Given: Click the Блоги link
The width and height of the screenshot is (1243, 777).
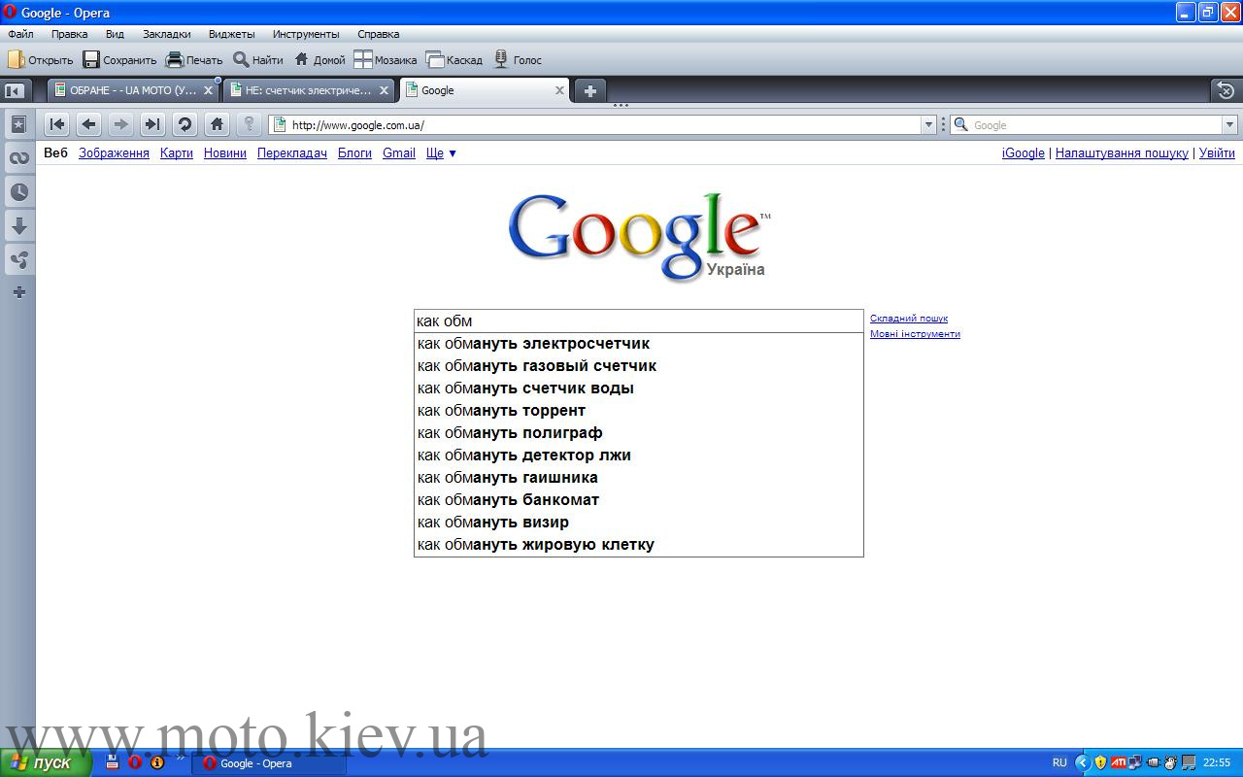Looking at the screenshot, I should pyautogui.click(x=354, y=153).
